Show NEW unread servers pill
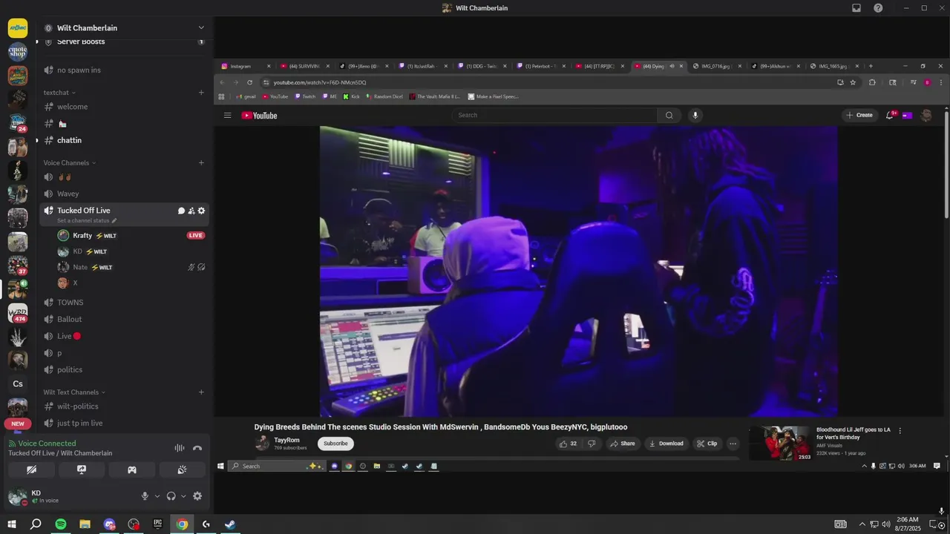The height and width of the screenshot is (534, 950). (18, 424)
